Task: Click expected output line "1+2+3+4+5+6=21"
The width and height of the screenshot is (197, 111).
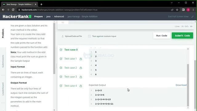Action: coord(104,104)
